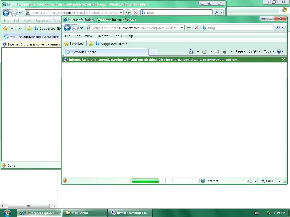Image resolution: width=290 pixels, height=217 pixels.
Task: Click the shield icon beside Done in background window
Action: click(4, 165)
